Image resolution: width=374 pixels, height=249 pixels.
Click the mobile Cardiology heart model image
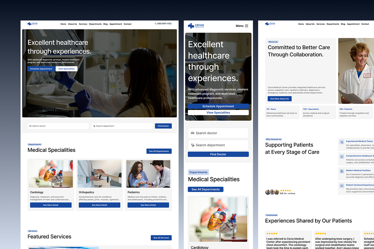pyautogui.click(x=218, y=220)
